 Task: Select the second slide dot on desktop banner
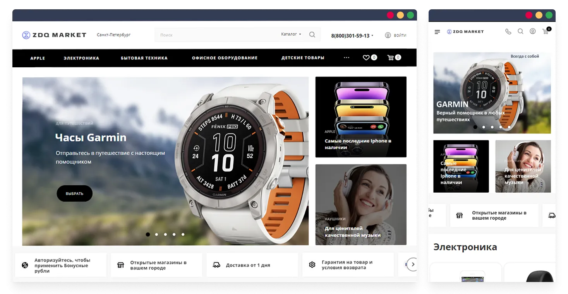click(x=156, y=234)
